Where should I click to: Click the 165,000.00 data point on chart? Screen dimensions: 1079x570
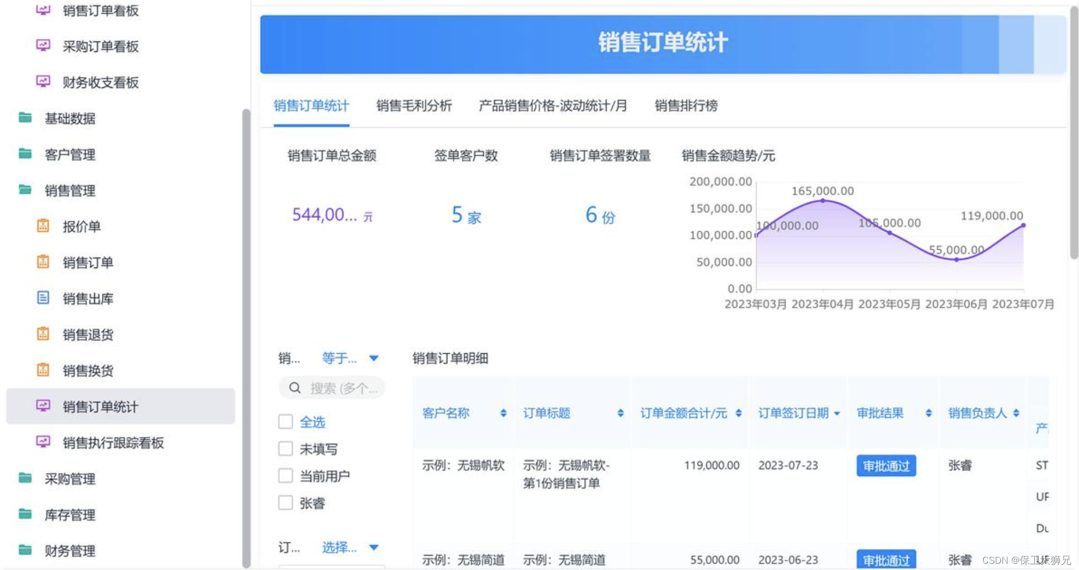pyautogui.click(x=823, y=201)
